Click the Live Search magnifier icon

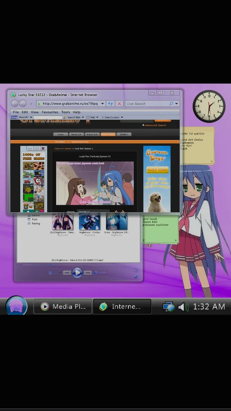click(171, 103)
